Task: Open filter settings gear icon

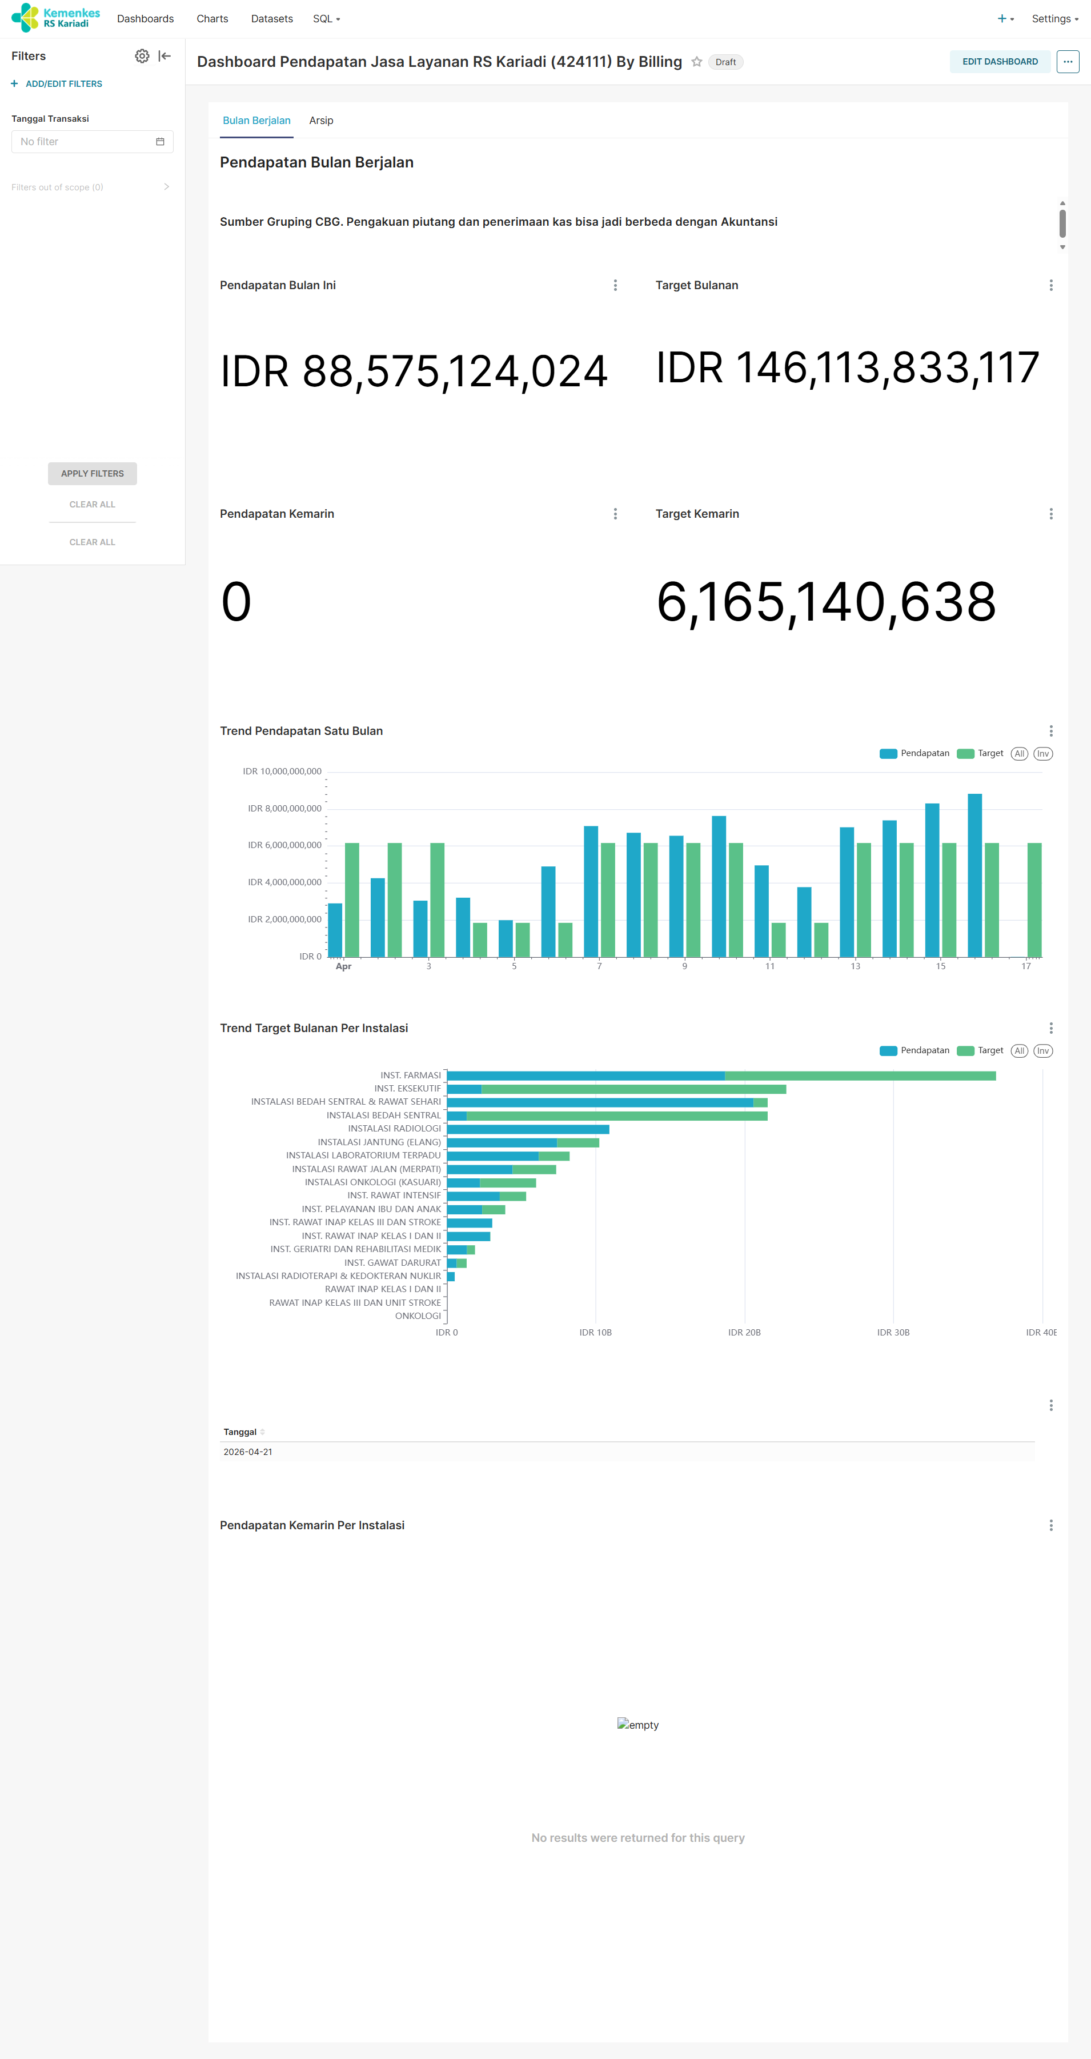Action: (x=142, y=56)
